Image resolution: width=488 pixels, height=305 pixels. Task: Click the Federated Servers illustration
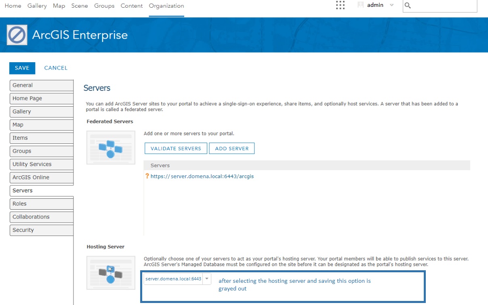111,147
